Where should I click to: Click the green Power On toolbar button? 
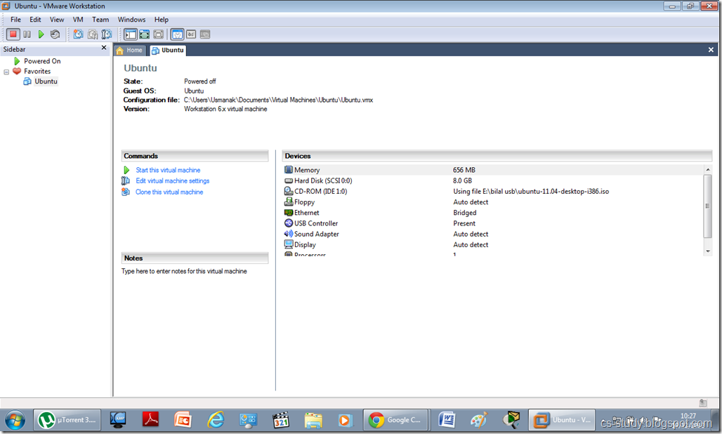[41, 34]
